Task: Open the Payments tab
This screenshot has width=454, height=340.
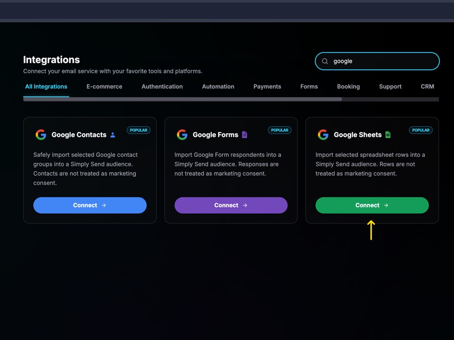Action: (x=267, y=87)
